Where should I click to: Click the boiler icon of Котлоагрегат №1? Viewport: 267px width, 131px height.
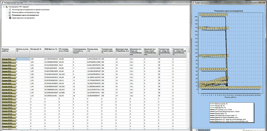pyautogui.click(x=7, y=7)
